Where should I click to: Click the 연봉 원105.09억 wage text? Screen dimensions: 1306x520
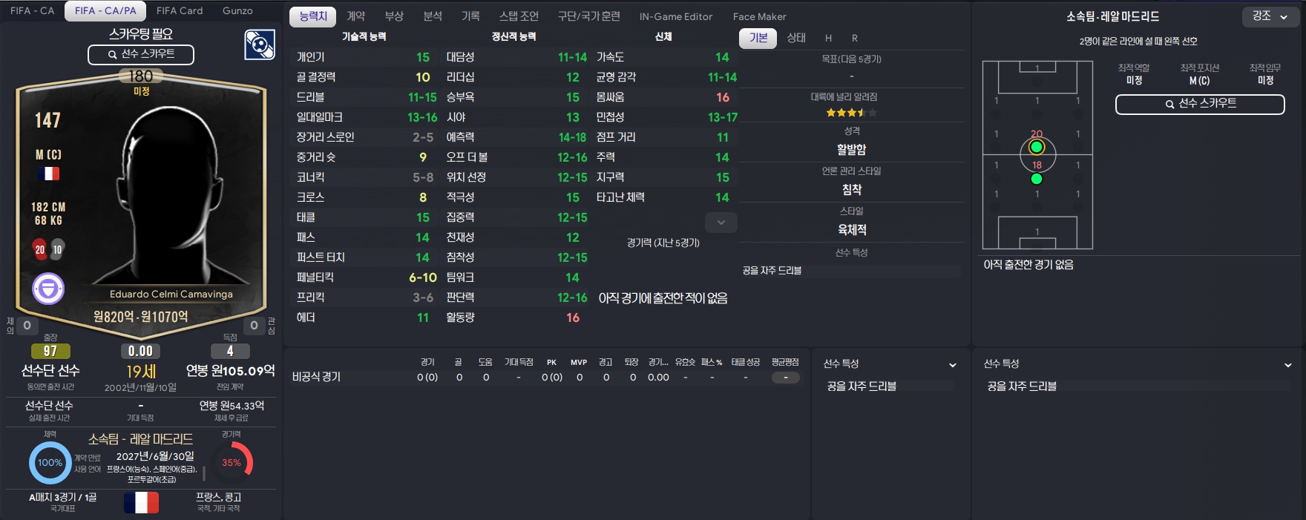pyautogui.click(x=230, y=370)
